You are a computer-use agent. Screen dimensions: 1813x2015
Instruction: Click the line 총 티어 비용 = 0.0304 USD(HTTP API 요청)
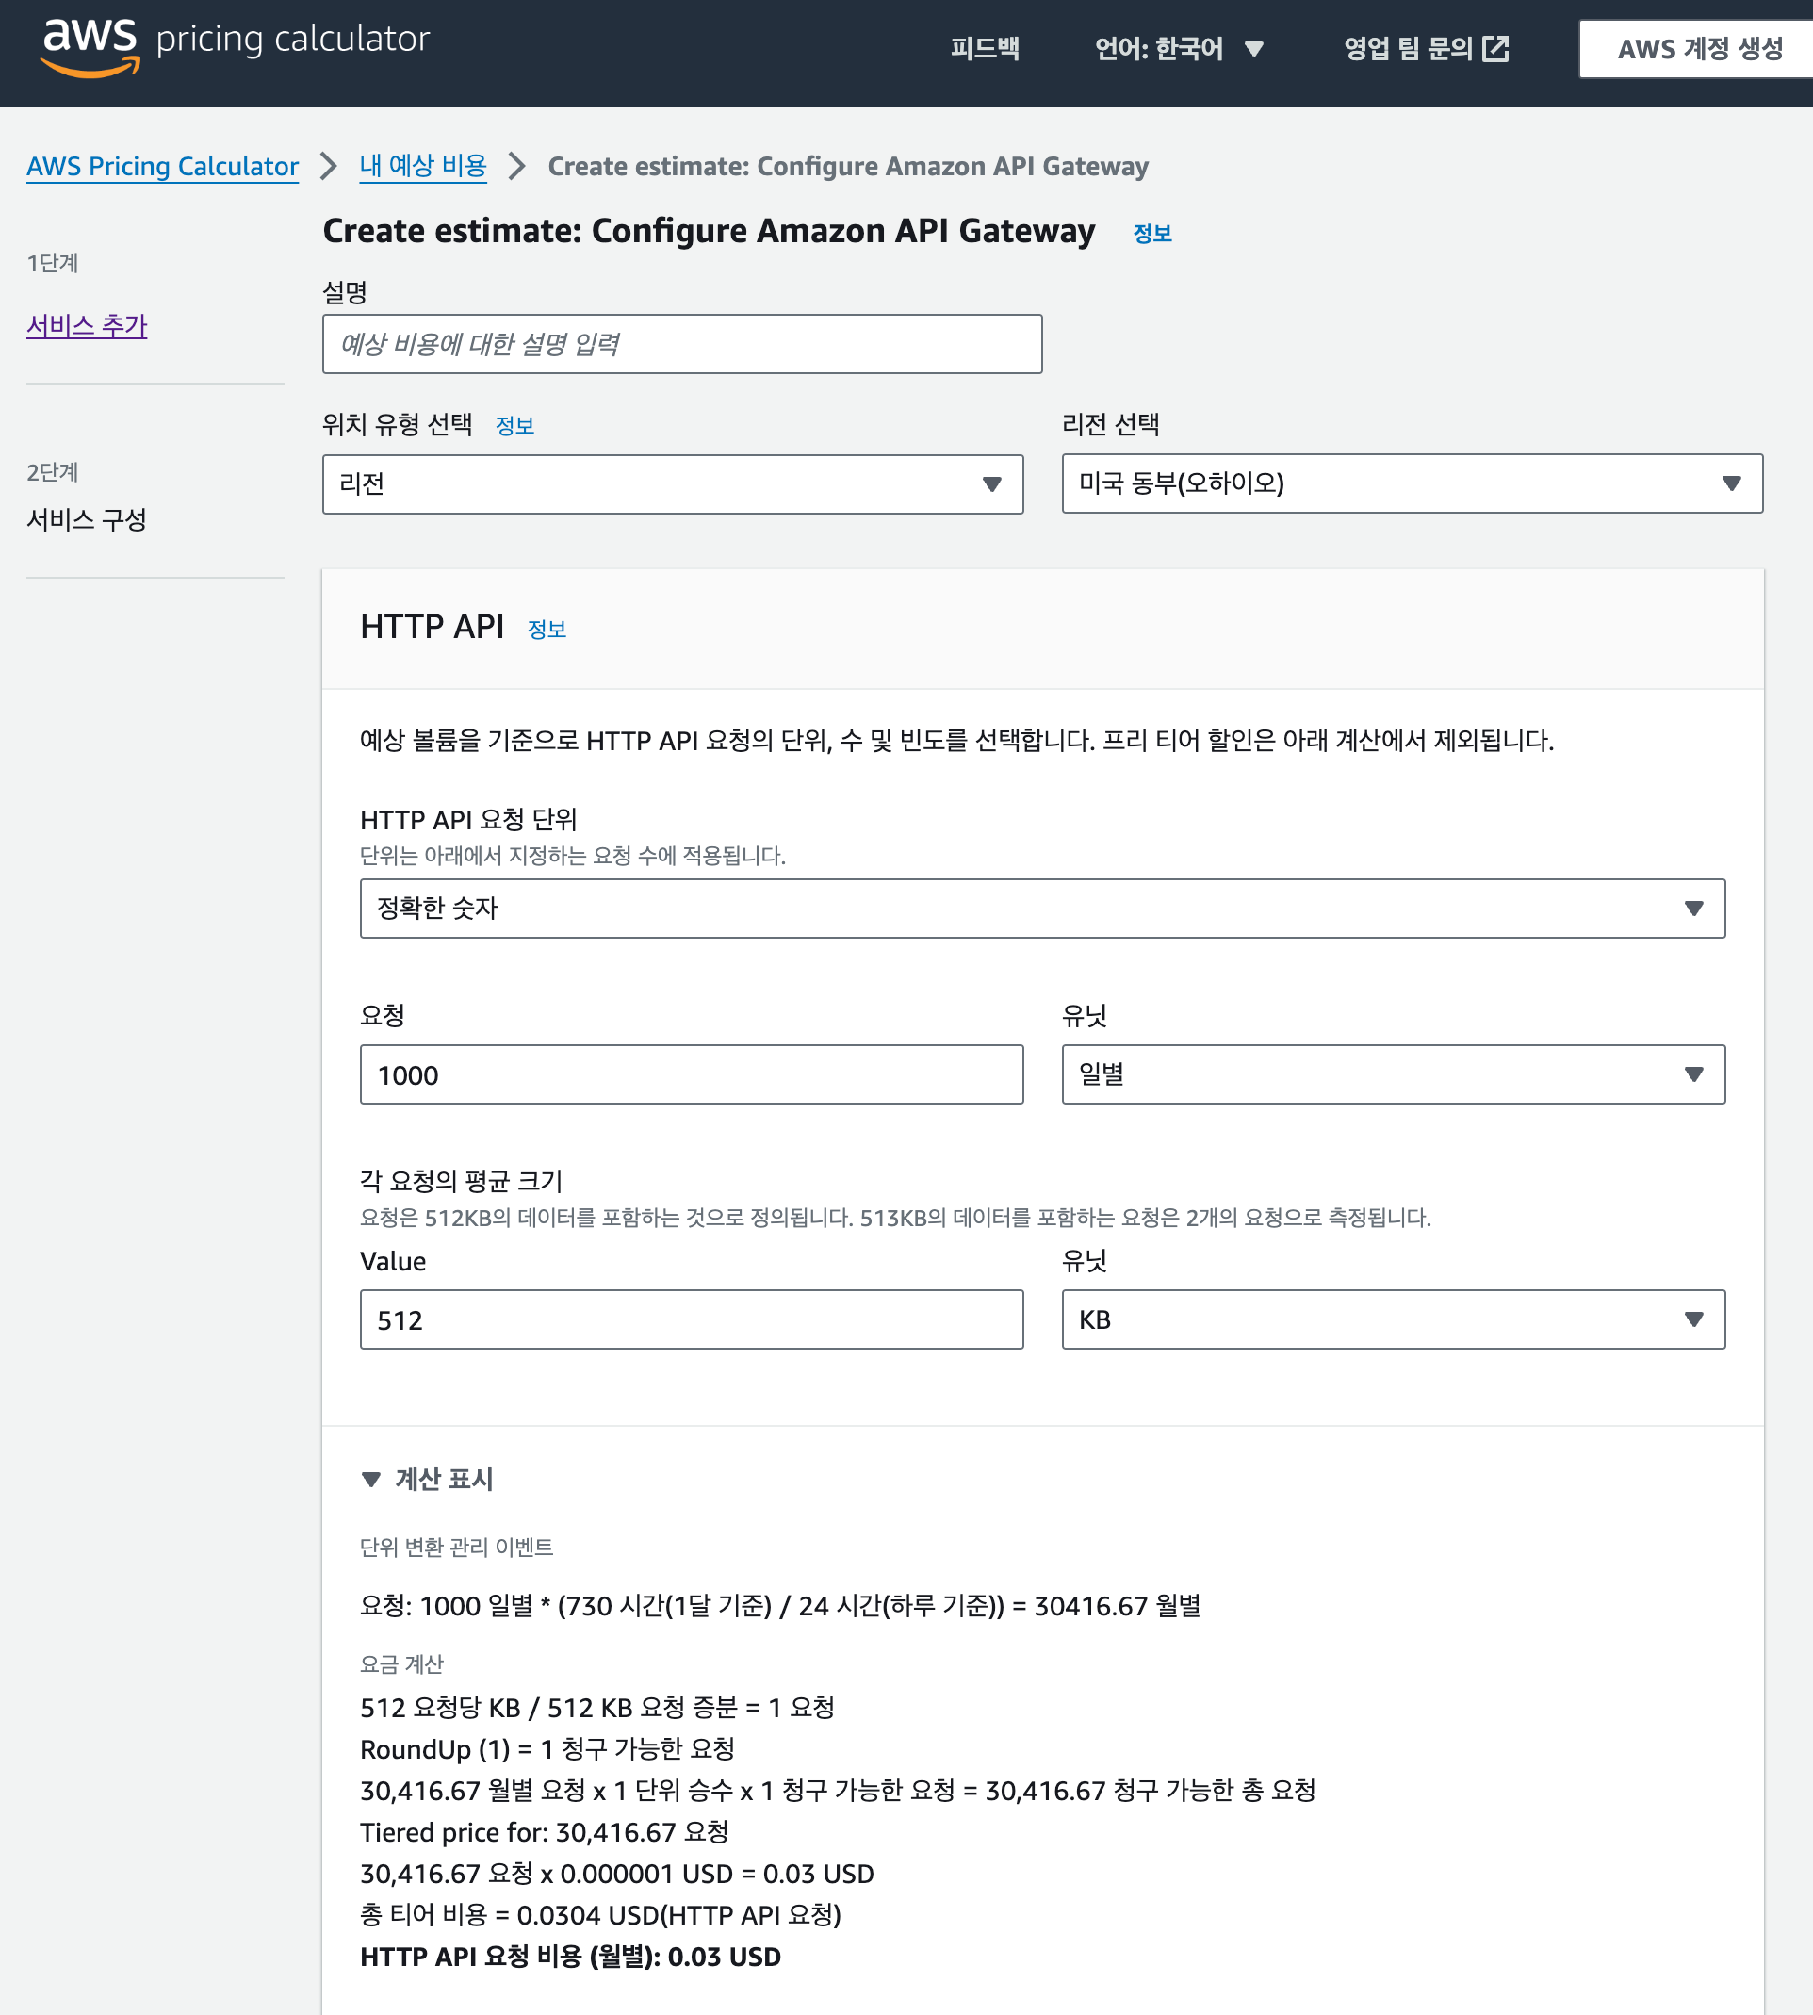click(600, 1914)
